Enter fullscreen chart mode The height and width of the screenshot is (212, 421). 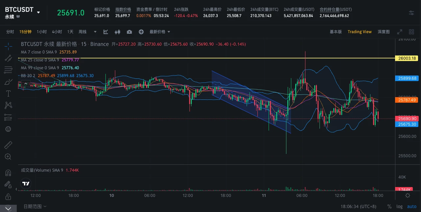pos(400,32)
